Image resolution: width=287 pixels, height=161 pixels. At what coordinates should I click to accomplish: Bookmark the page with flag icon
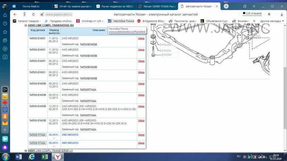click(x=269, y=14)
